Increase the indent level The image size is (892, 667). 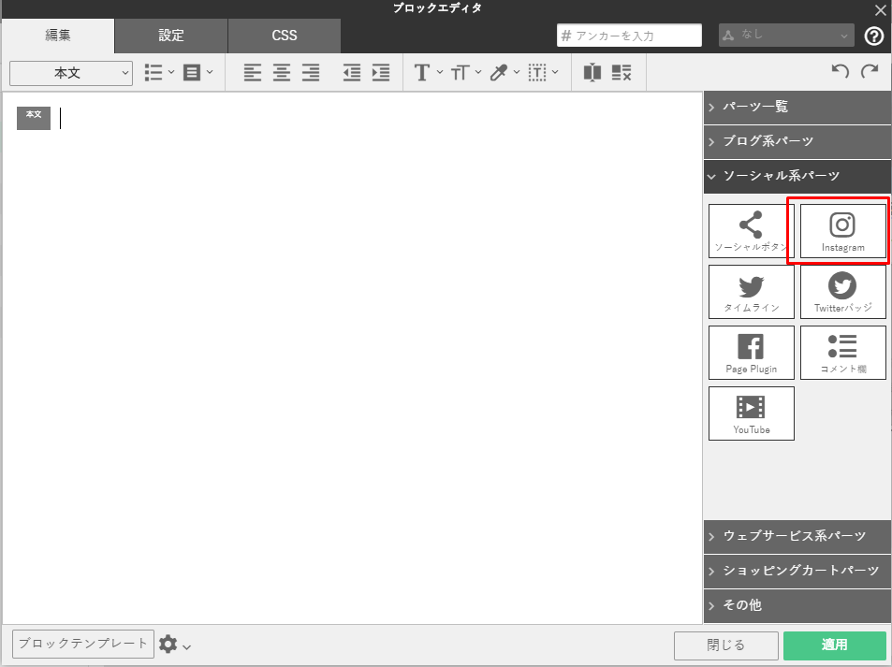pyautogui.click(x=381, y=73)
